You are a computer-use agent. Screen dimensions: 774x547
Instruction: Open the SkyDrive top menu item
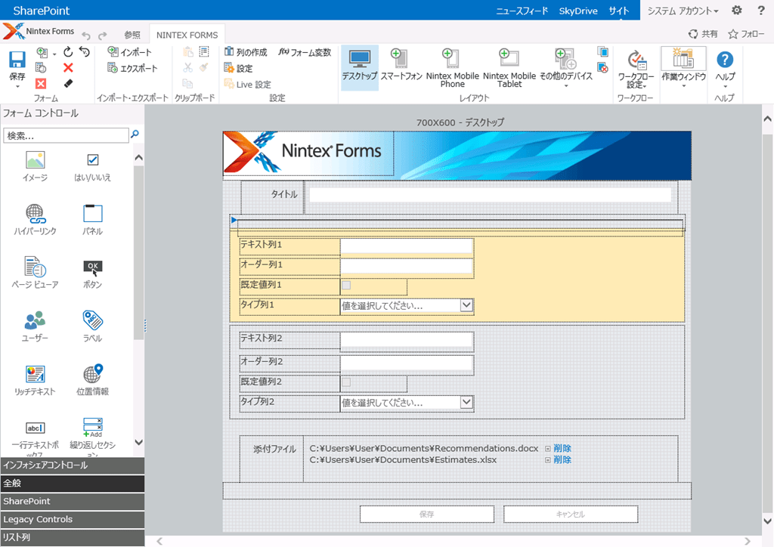click(578, 11)
